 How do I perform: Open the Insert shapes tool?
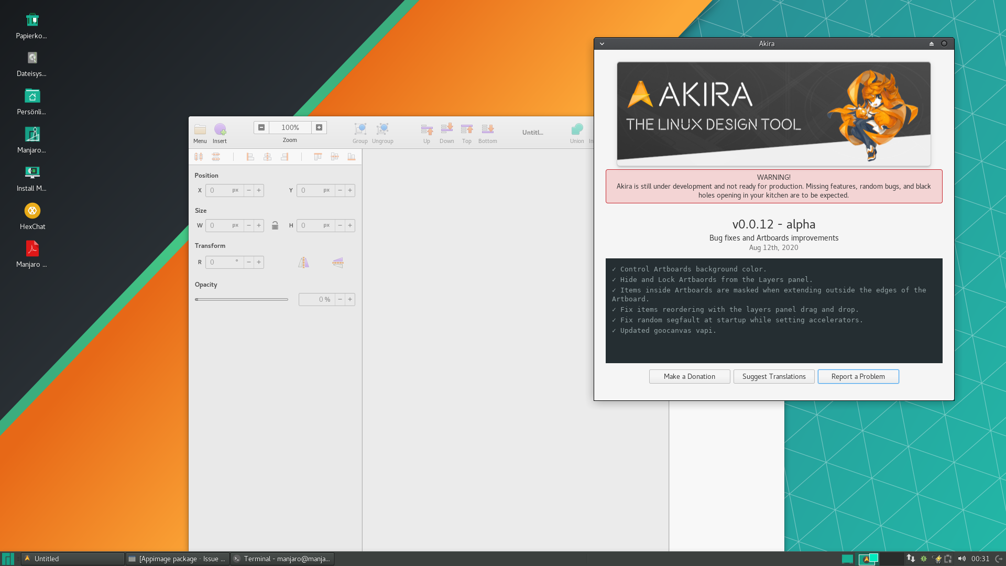tap(220, 129)
